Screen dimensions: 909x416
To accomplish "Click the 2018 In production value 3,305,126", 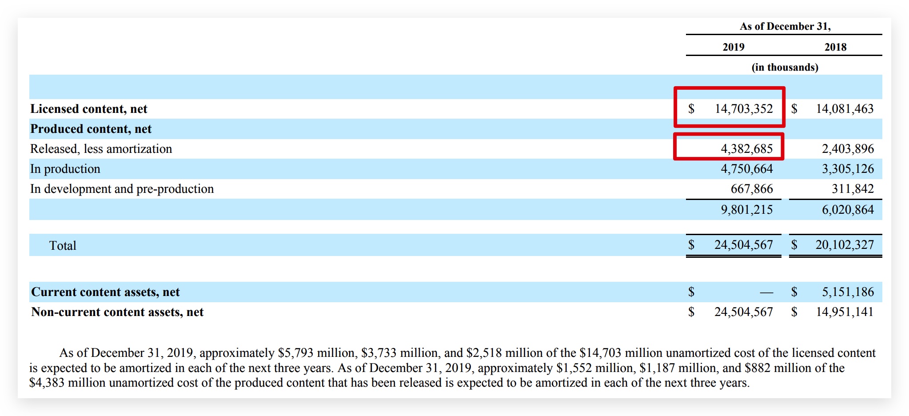I will 847,169.
